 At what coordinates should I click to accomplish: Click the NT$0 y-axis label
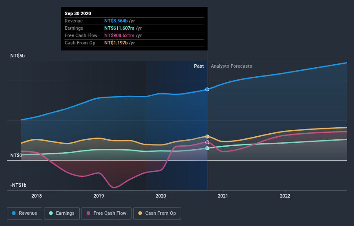[x=16, y=155]
